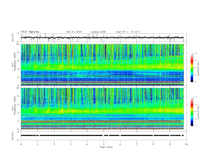Click the date 'Feb. 27, 2019'
Image resolution: width=210 pixels, height=162 pixels.
[x=74, y=32]
